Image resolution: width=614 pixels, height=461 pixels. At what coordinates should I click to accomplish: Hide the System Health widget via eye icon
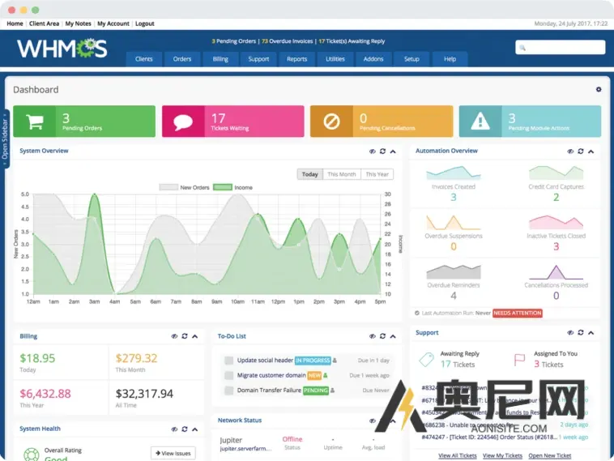[174, 429]
